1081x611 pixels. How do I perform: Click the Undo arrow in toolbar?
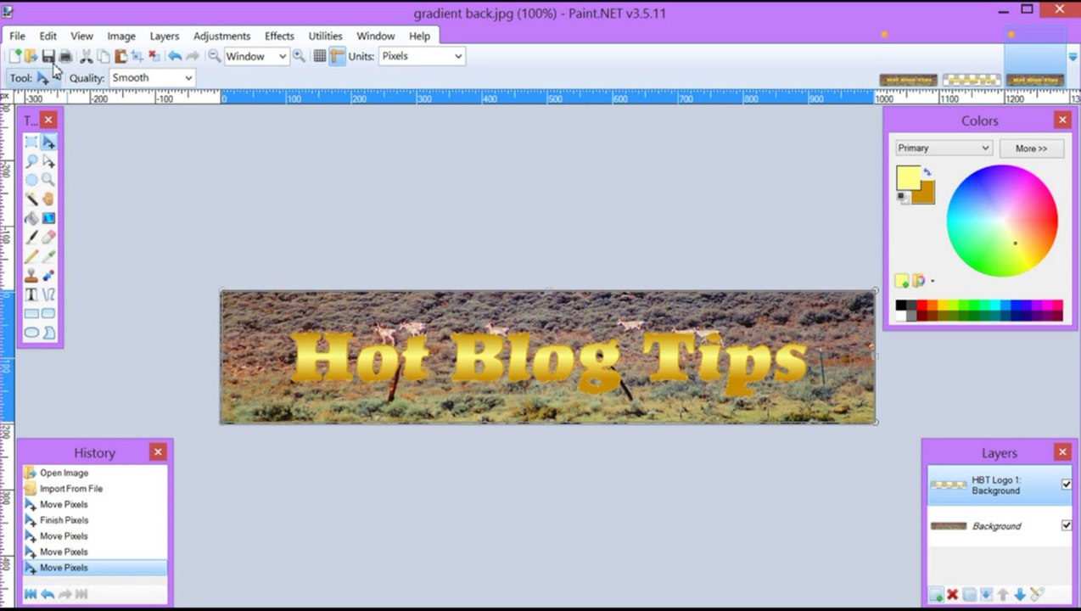175,56
